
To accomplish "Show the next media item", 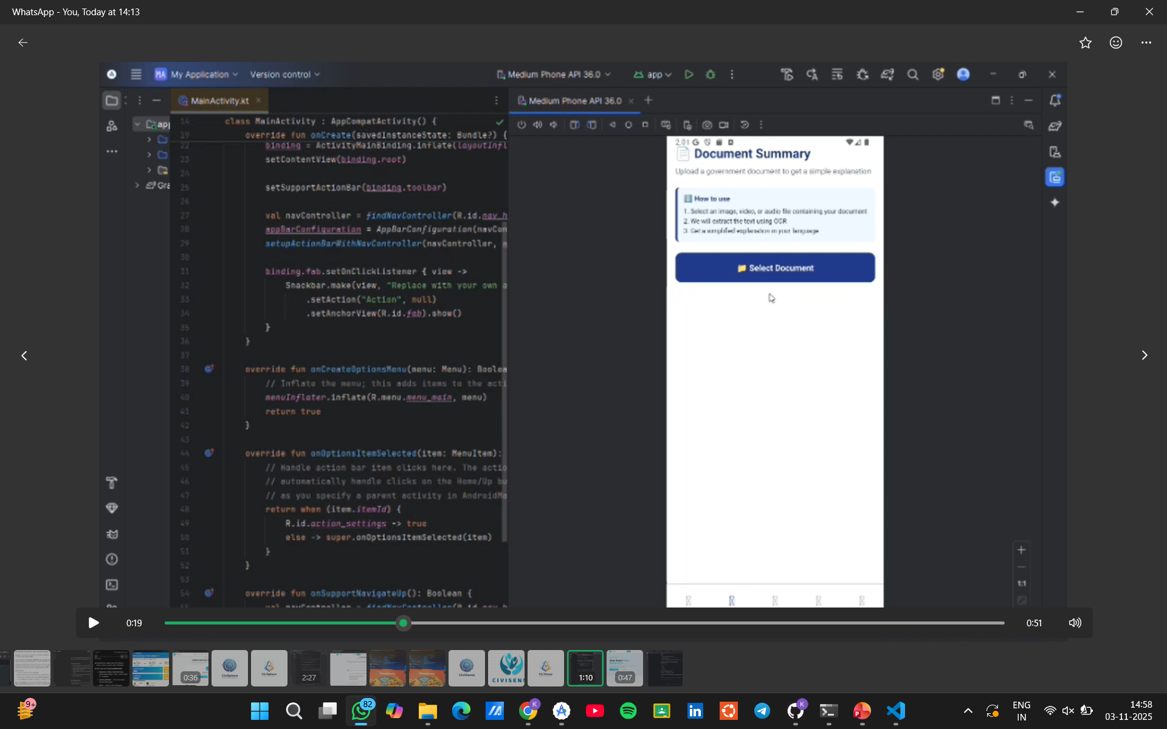I will (x=1144, y=355).
